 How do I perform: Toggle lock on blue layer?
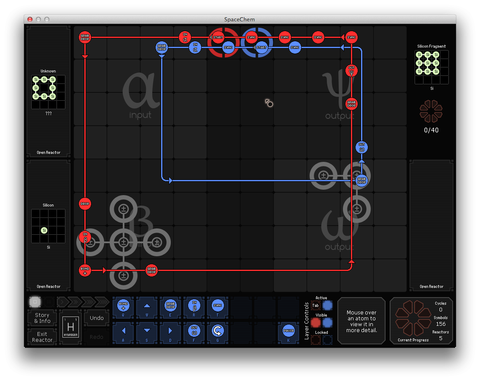pyautogui.click(x=327, y=340)
